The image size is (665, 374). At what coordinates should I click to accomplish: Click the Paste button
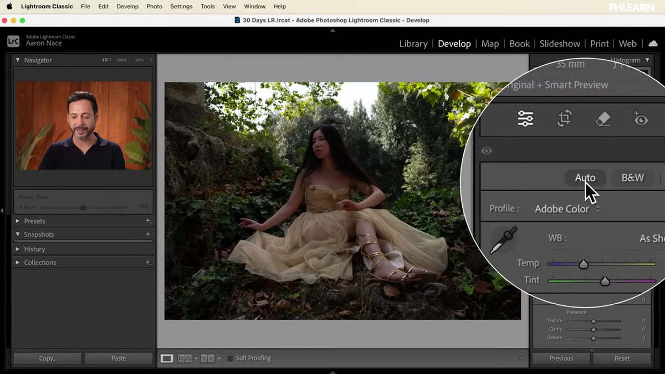coord(119,359)
